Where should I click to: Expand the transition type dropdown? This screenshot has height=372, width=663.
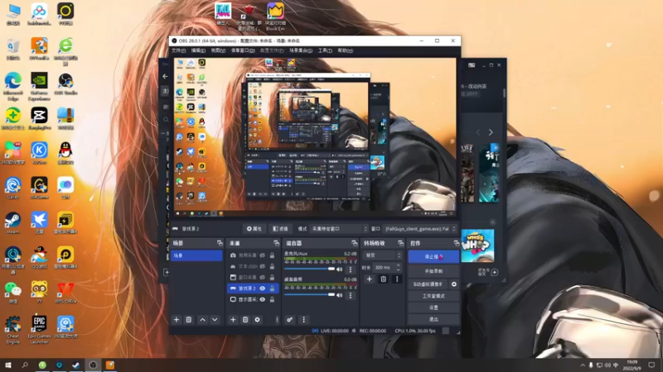[382, 255]
